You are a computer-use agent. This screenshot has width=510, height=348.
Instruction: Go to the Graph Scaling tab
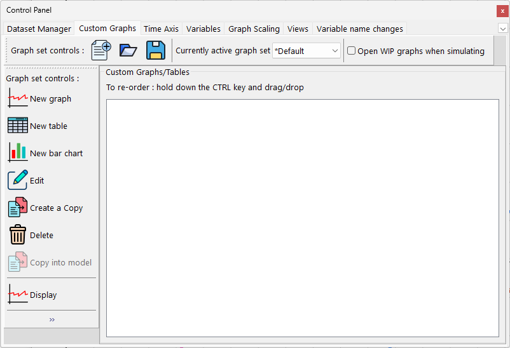click(254, 29)
